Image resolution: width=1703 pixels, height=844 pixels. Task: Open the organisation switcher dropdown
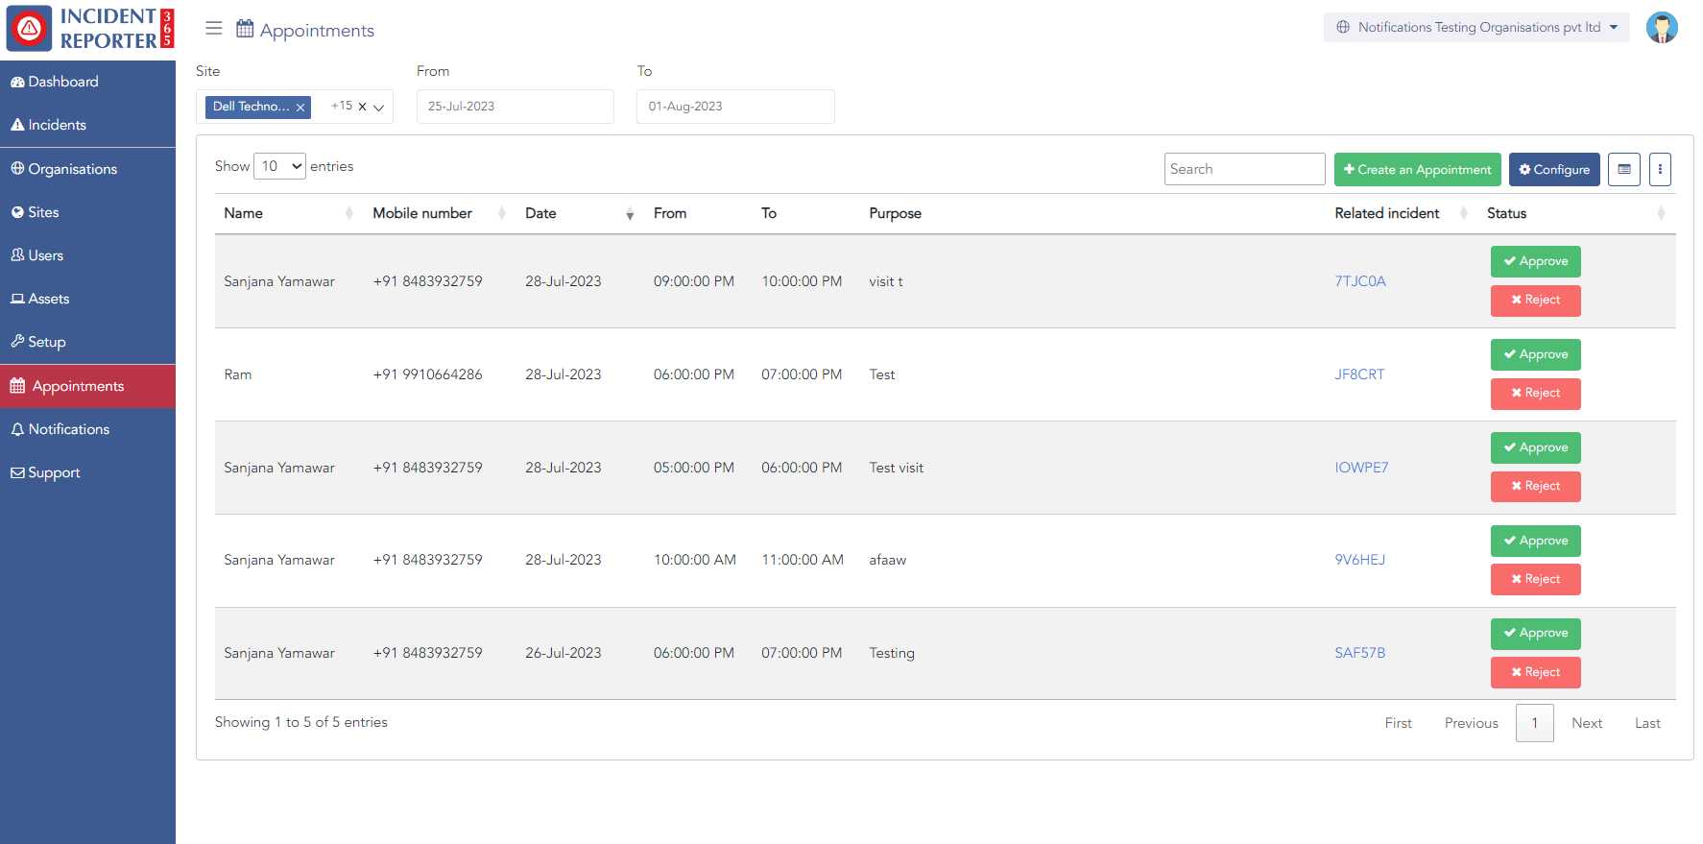(x=1476, y=27)
